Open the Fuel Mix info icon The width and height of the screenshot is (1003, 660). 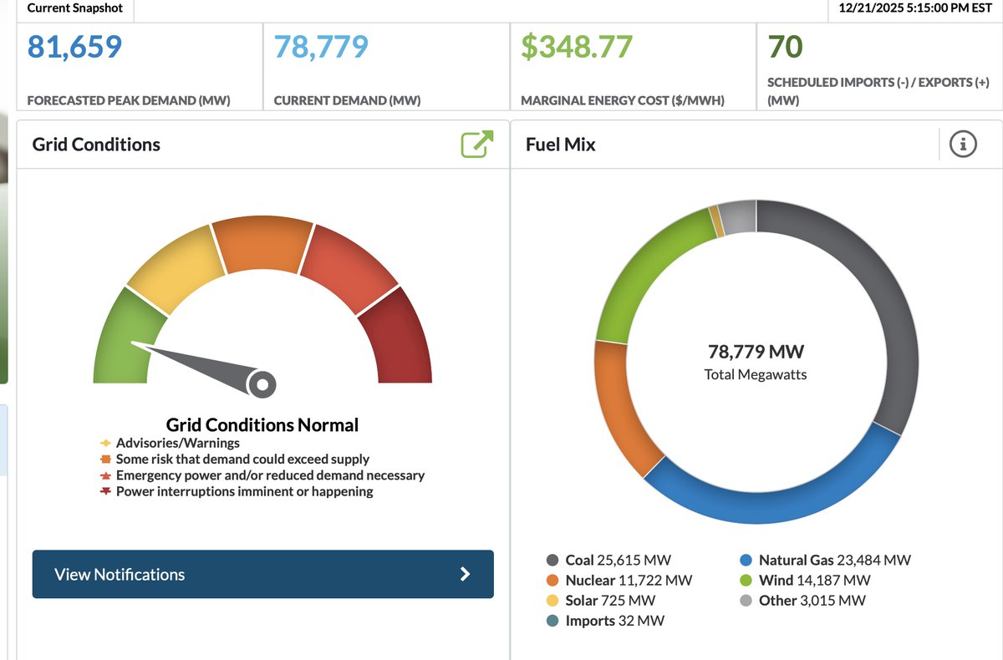[963, 144]
